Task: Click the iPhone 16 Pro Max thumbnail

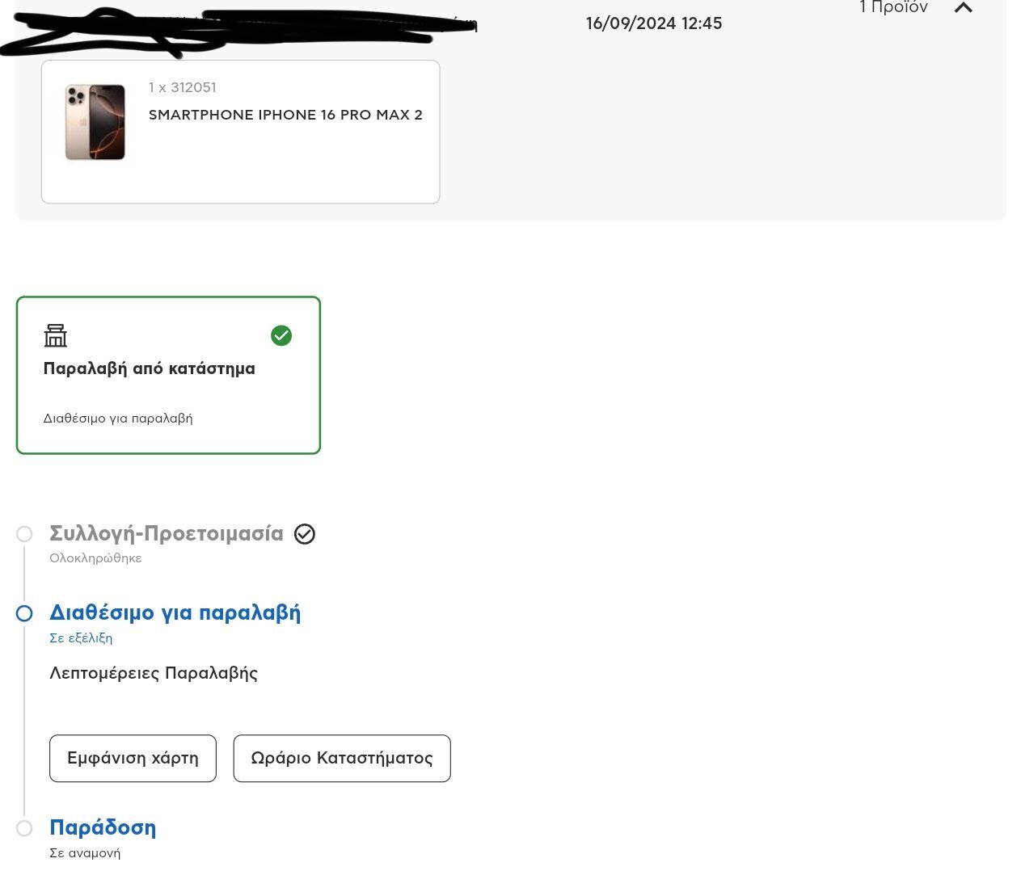Action: 95,122
